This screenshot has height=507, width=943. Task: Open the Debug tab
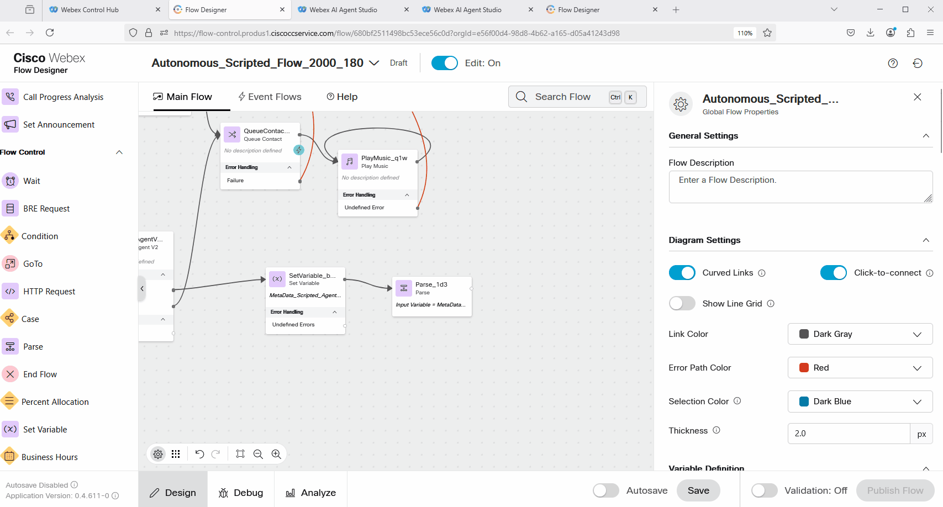pyautogui.click(x=241, y=493)
